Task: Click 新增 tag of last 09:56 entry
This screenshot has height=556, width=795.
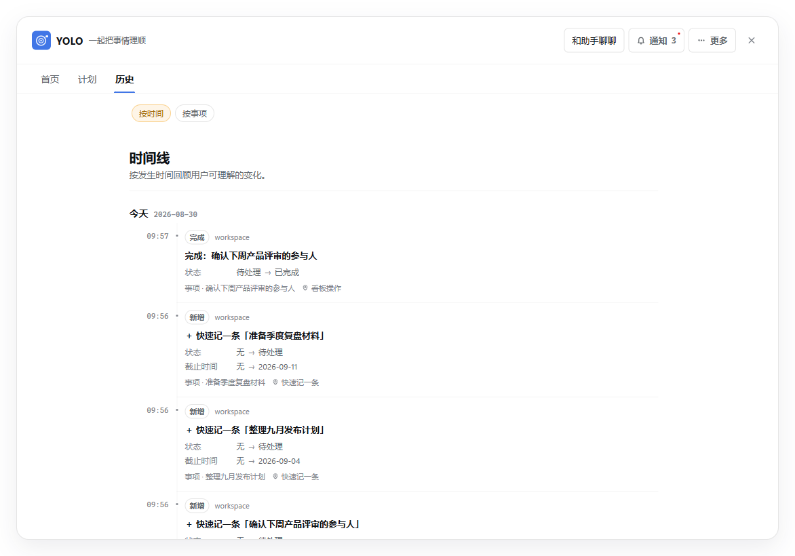Action: pyautogui.click(x=197, y=506)
